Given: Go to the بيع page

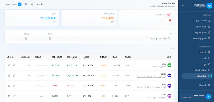Looking at the screenshot, I should (197, 64).
